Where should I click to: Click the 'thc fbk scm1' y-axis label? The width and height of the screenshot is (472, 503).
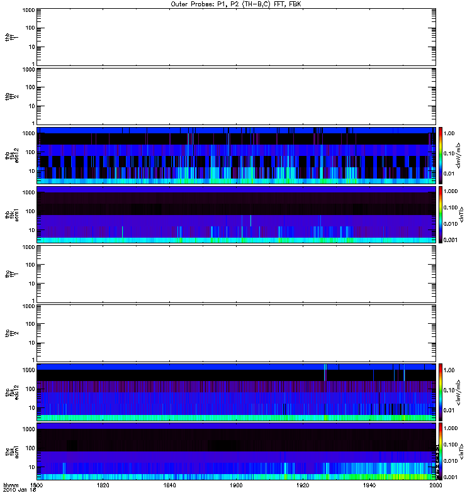click(12, 451)
